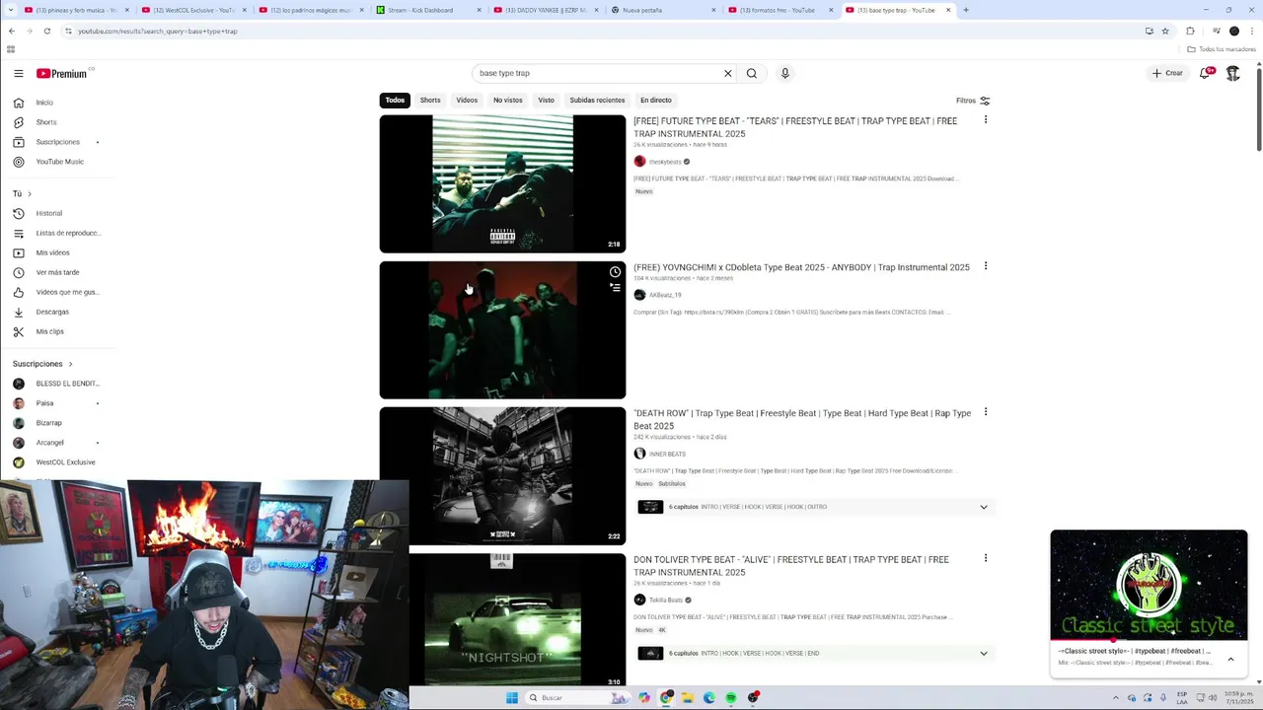This screenshot has height=710, width=1263.
Task: Open Microsoft Edge from the taskbar
Action: [x=709, y=698]
